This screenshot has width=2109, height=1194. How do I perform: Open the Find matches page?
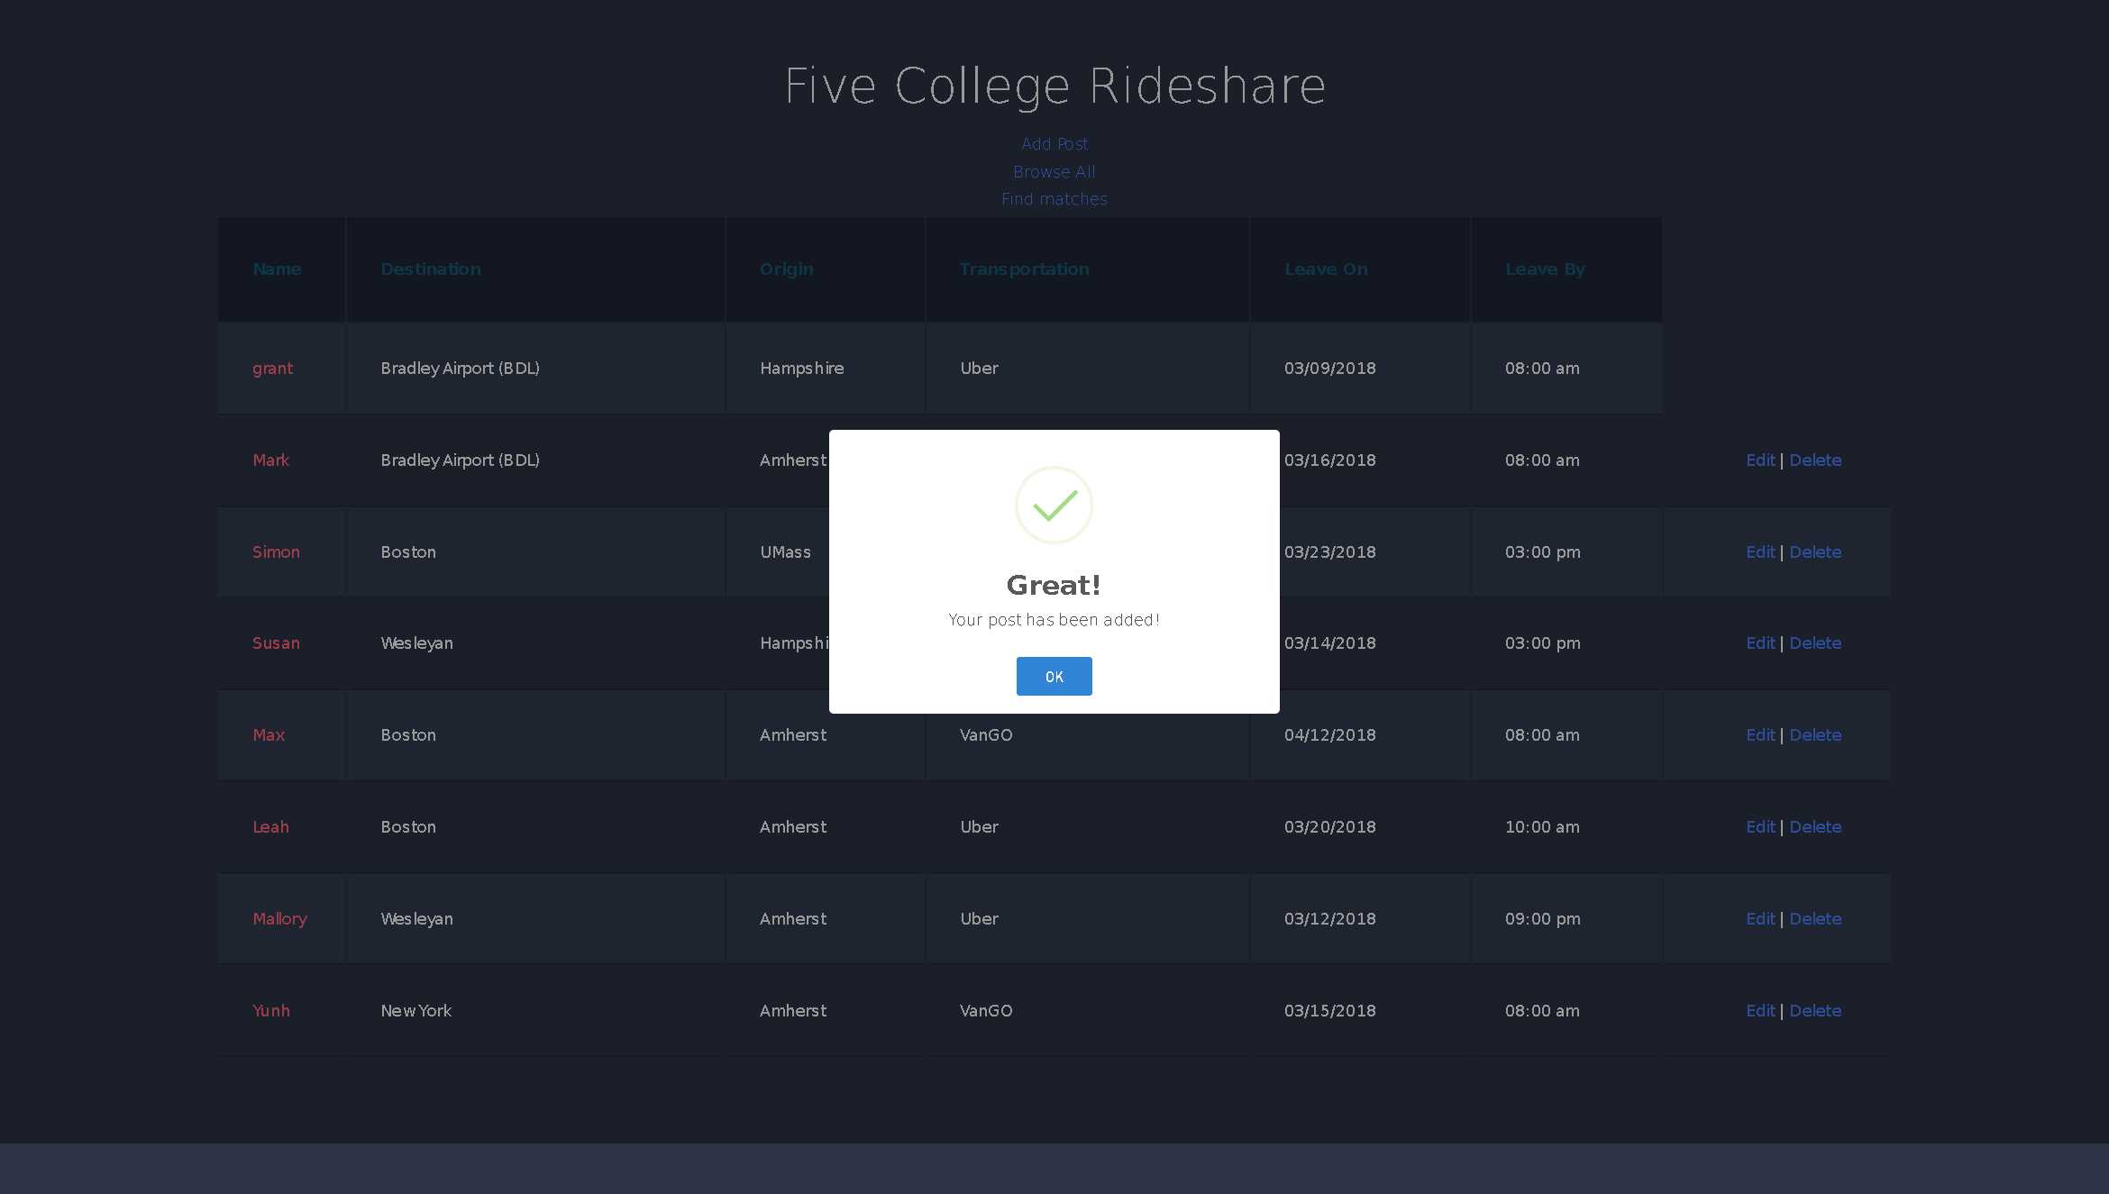click(1054, 199)
